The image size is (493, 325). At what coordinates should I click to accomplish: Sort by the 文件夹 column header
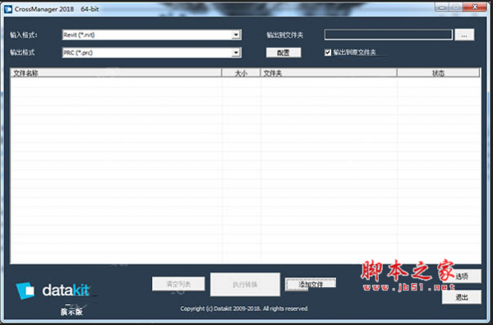click(x=329, y=73)
